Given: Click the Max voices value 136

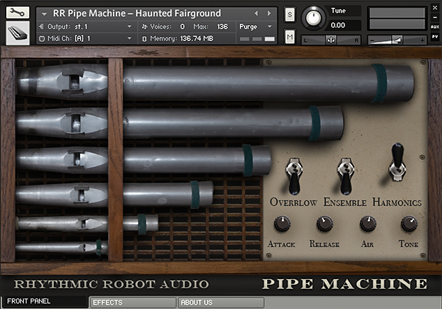Looking at the screenshot, I should tap(222, 26).
